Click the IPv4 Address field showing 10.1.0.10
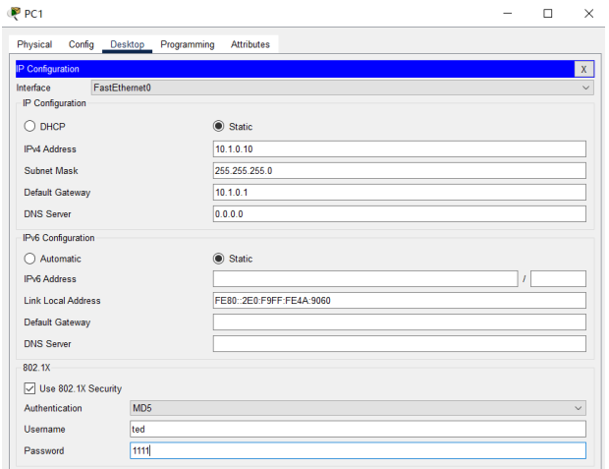This screenshot has width=609, height=469. click(399, 148)
